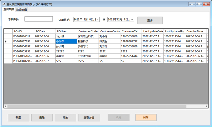Viewport: 212px width, 127px height.
Task: Select the PO361066166... cell
Action: click(x=23, y=56)
